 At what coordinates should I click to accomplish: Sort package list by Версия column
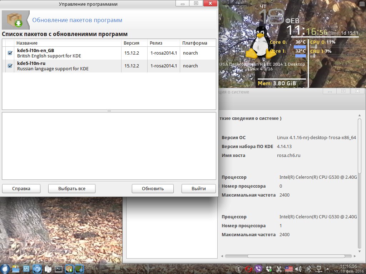coord(134,43)
